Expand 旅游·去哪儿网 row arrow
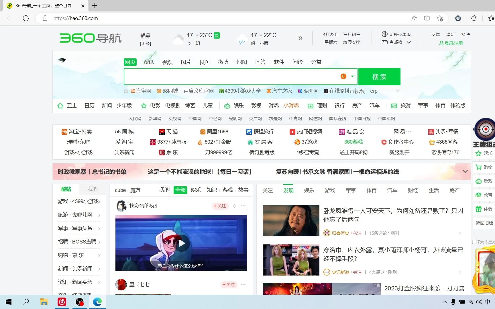 coord(99,215)
